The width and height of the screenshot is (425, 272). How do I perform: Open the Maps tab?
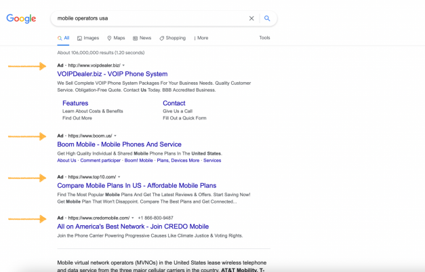pyautogui.click(x=116, y=38)
